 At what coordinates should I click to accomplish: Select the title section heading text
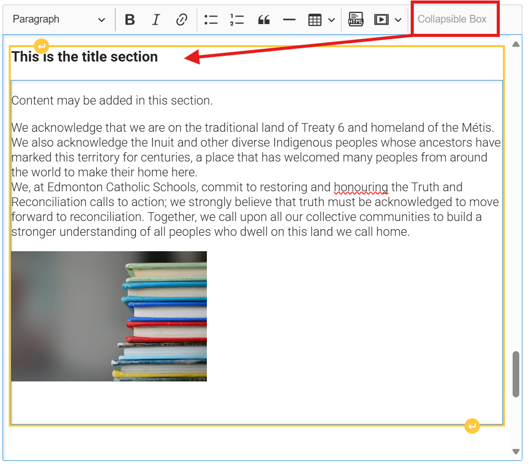point(84,56)
